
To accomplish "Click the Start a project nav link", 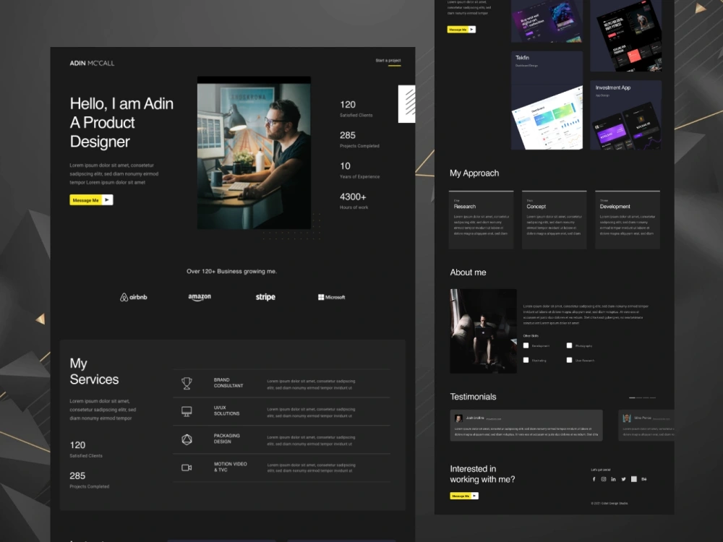I will (x=388, y=61).
